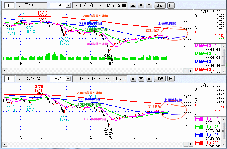Toggle the 円 button on 東1指数小型 chart

click(x=171, y=78)
